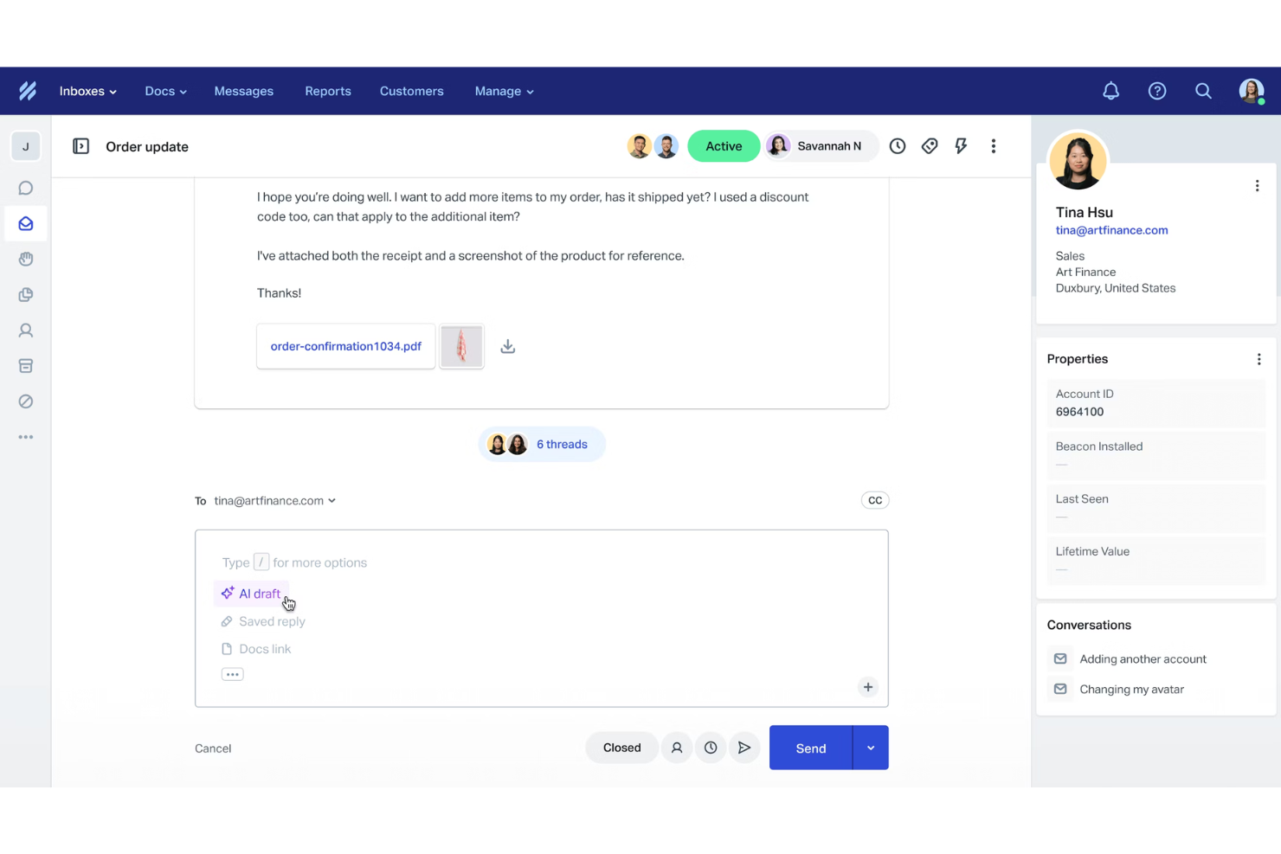Open the Customers icon in left sidebar
The height and width of the screenshot is (854, 1281).
tap(26, 330)
